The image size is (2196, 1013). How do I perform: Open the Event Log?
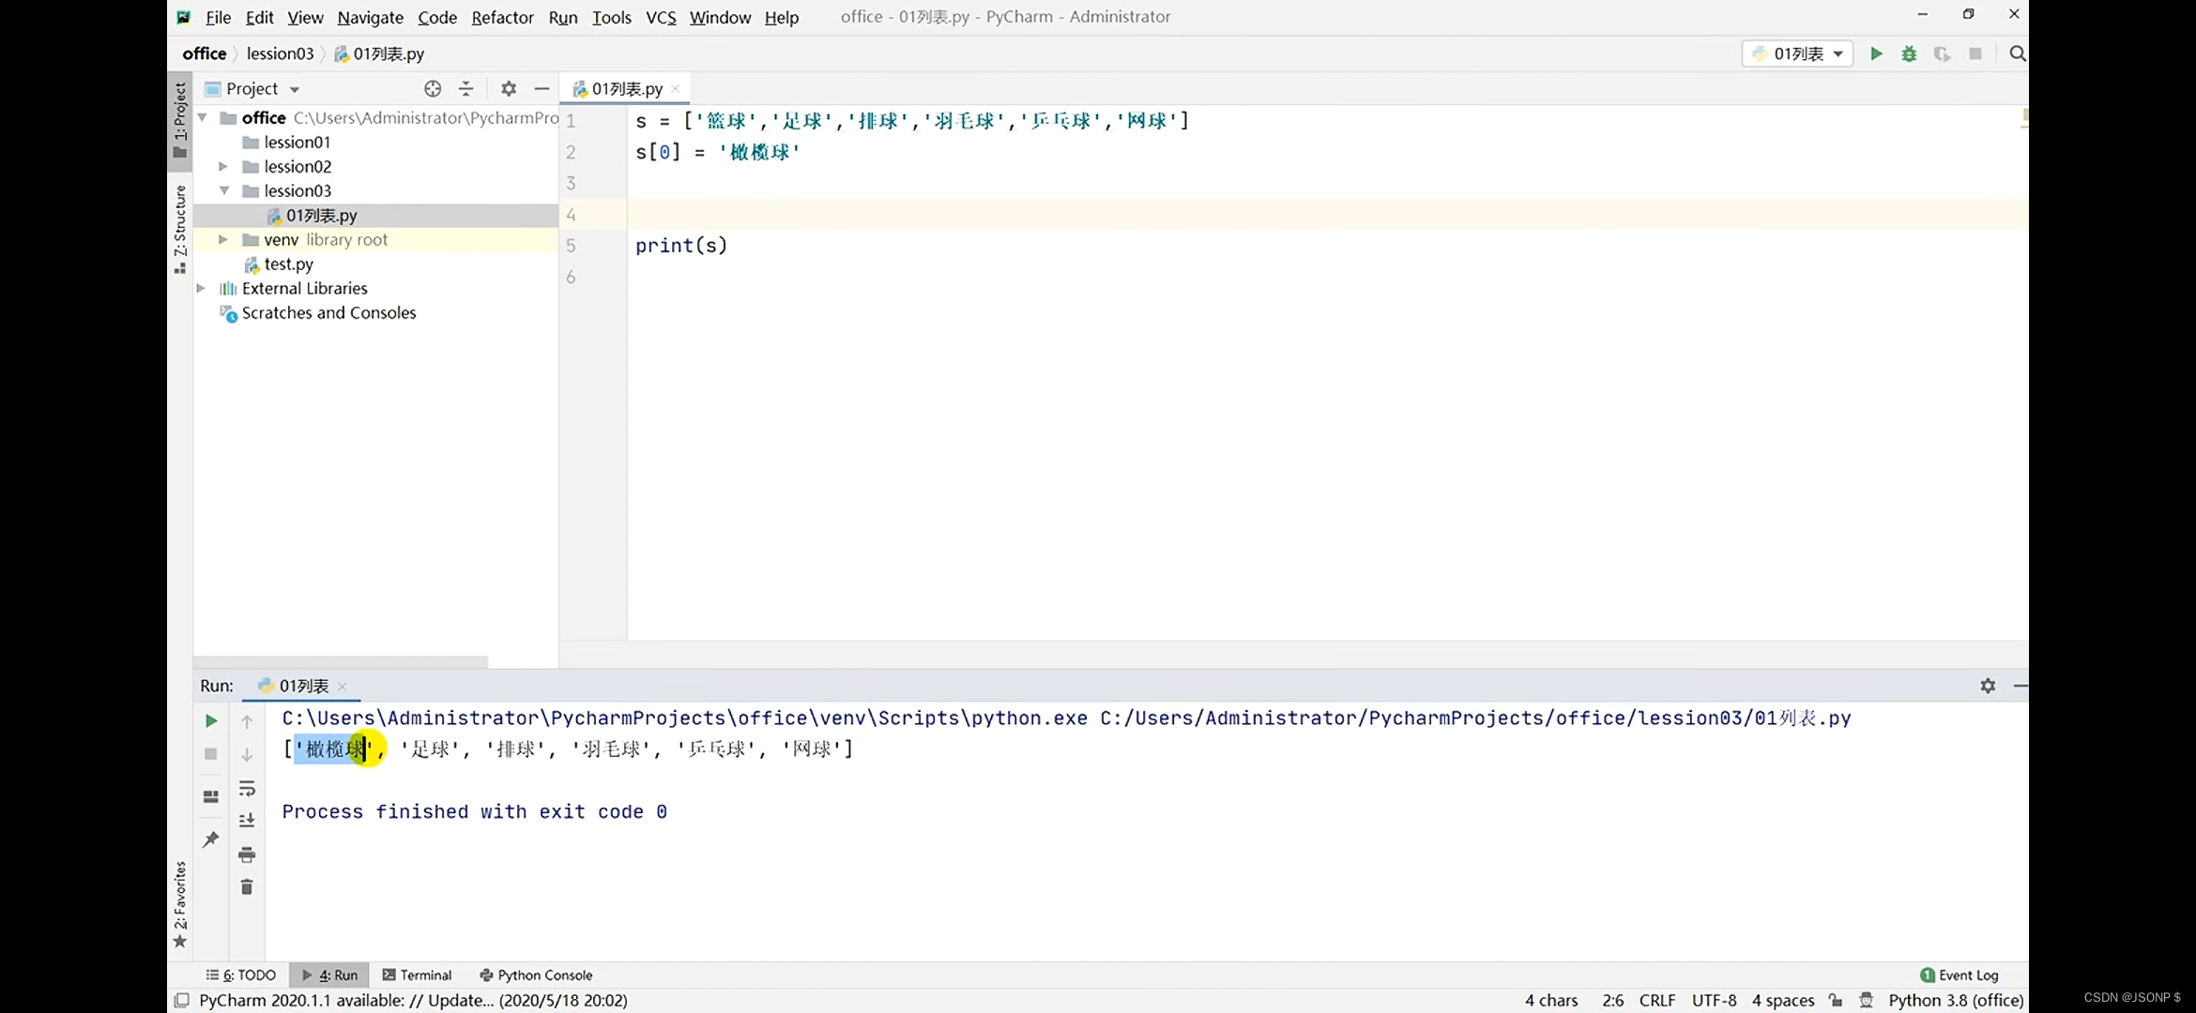tap(1960, 975)
